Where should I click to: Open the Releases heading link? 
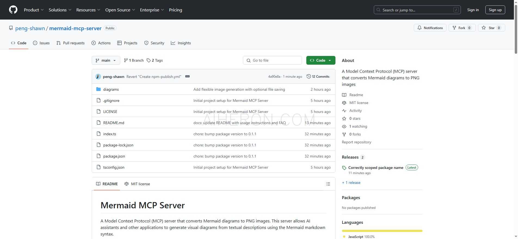tap(353, 157)
